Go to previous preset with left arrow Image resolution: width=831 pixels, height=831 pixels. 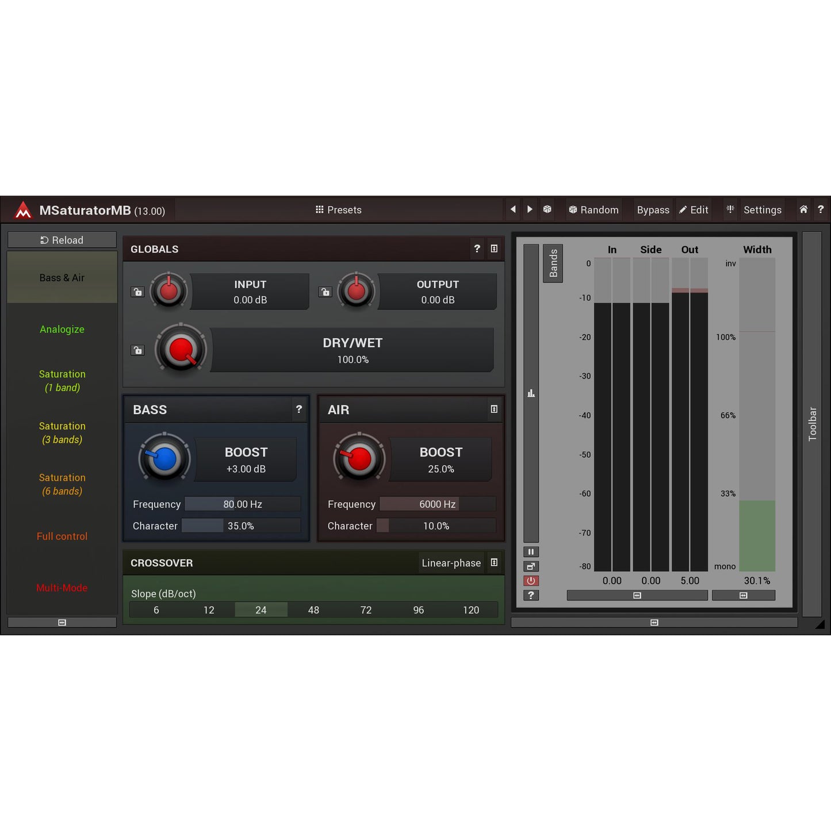[513, 210]
